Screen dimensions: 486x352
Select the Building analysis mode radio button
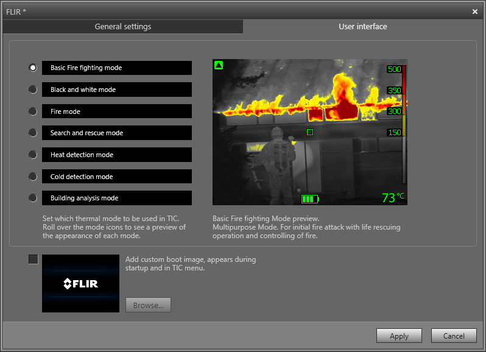(33, 198)
